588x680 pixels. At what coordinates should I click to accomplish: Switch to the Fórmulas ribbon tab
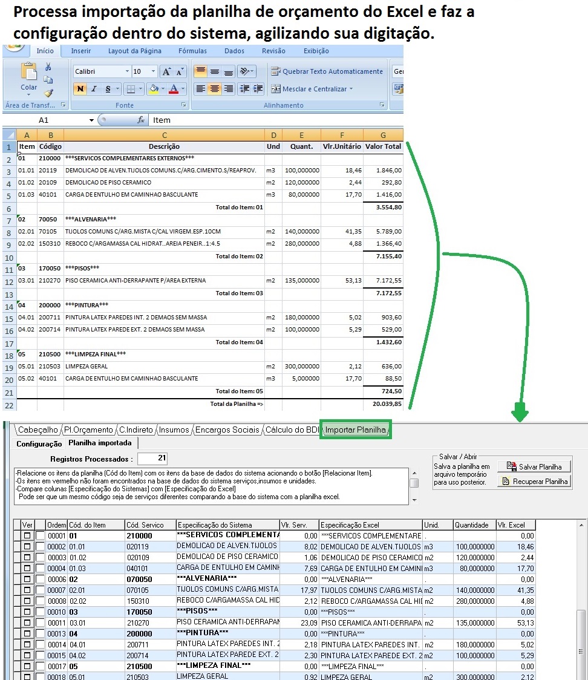[x=192, y=51]
